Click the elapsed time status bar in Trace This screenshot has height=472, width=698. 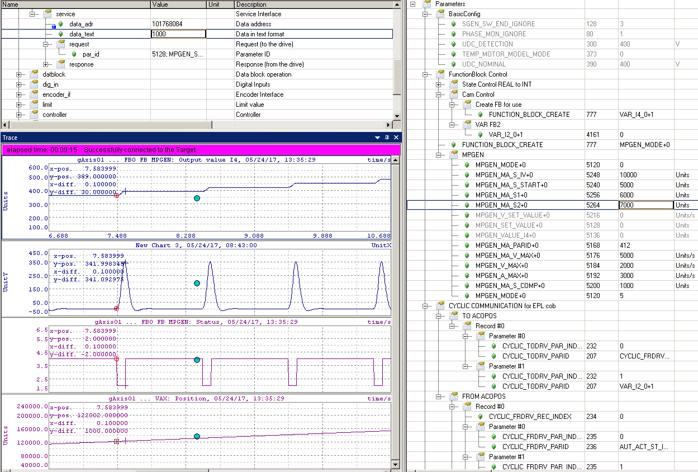(x=201, y=150)
